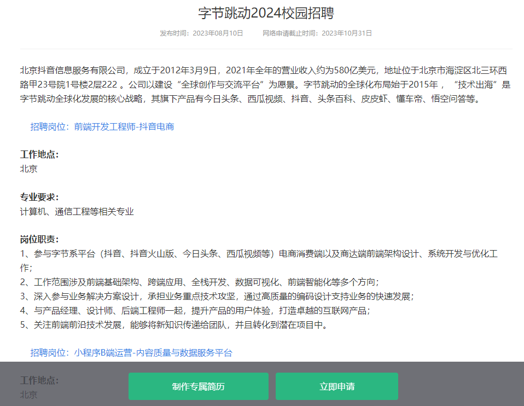Screen dimensions: 524x406
Task: Click 计算机、通信工程等相关专业 text
Action: pyautogui.click(x=77, y=212)
